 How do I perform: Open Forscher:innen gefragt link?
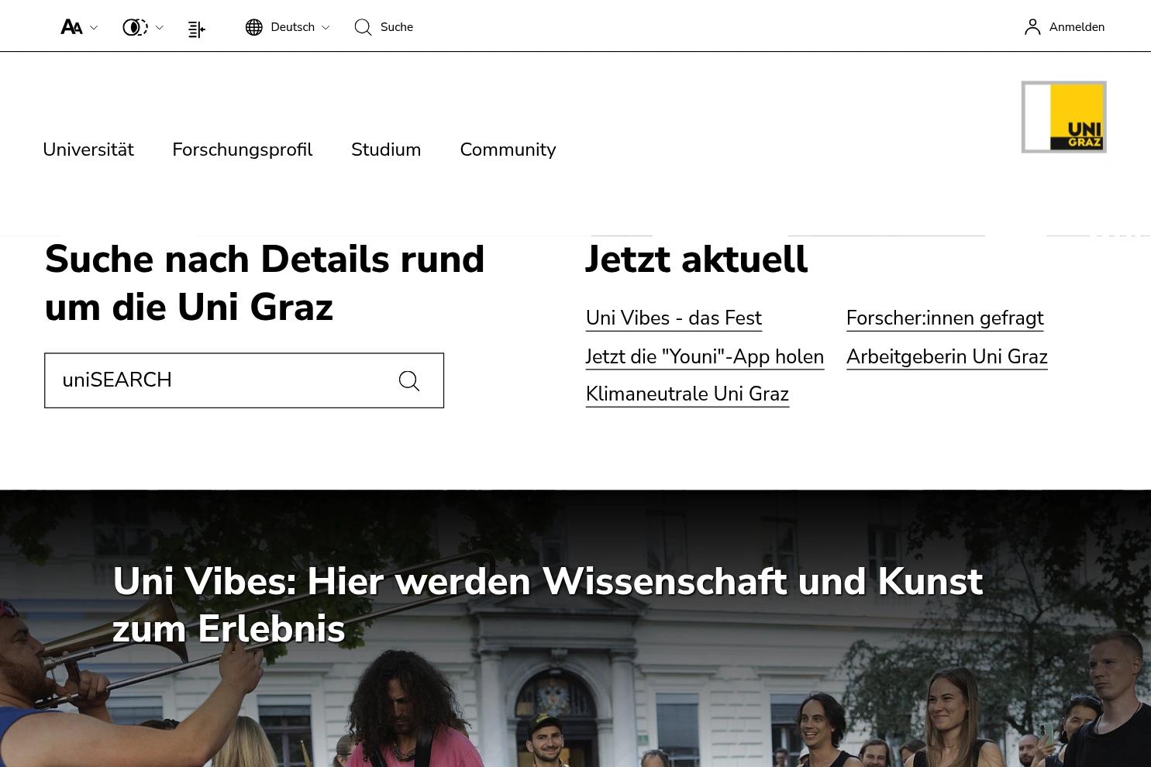tap(945, 318)
